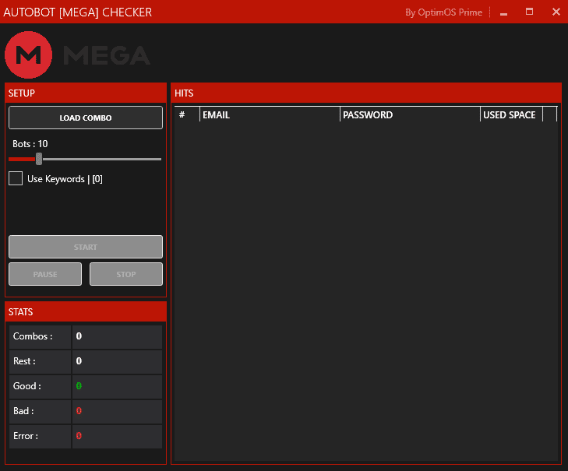Click the SETUP panel header
Image resolution: width=568 pixels, height=471 pixels.
pos(86,93)
